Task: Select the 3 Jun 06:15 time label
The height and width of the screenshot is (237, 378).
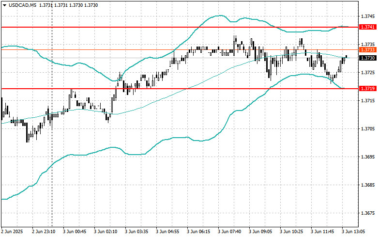Action: point(198,232)
